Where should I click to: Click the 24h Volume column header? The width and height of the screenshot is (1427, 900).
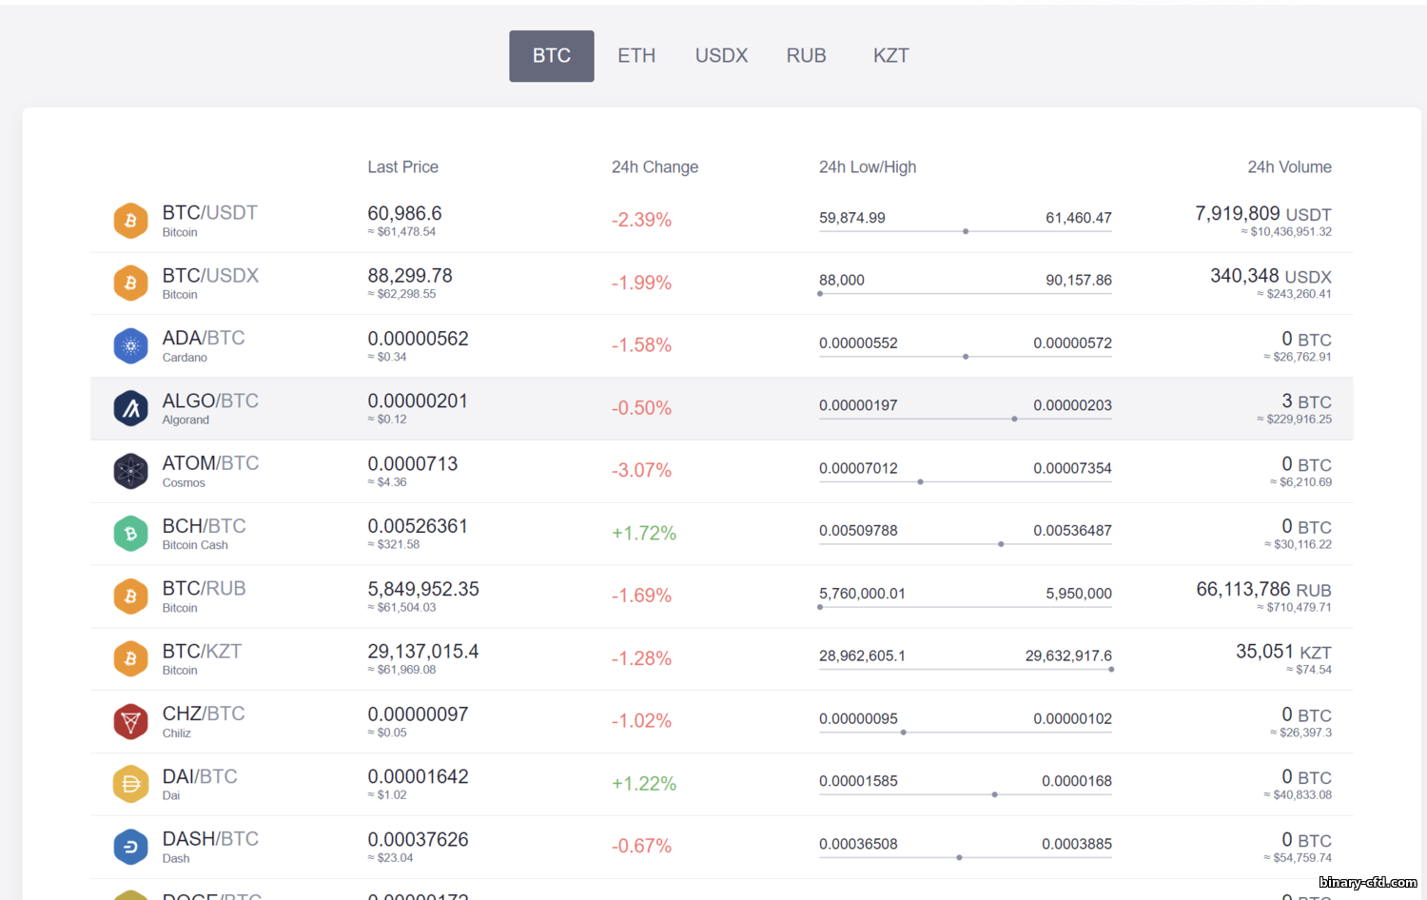coord(1289,167)
